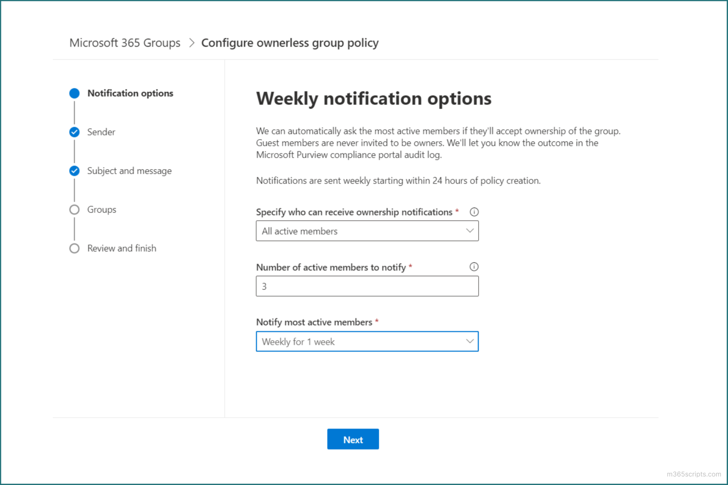Select Configure ownerless group policy breadcrumb

click(x=290, y=43)
